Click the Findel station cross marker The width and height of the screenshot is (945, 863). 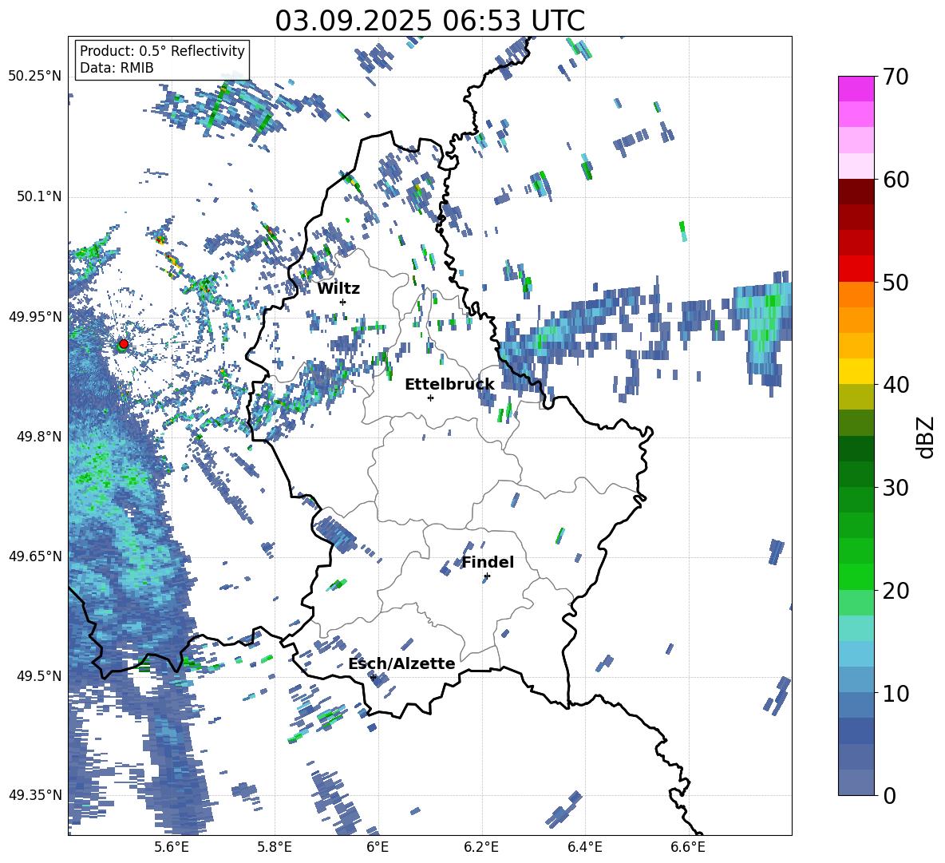[x=487, y=576]
